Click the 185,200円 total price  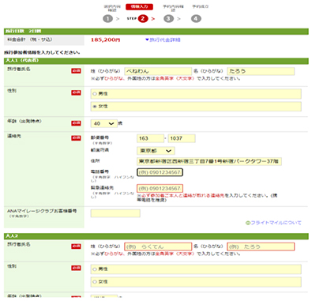coord(106,40)
